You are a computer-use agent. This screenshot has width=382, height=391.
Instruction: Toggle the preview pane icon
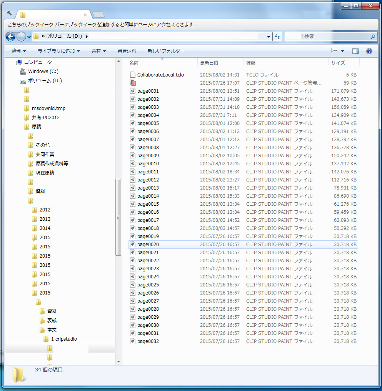[355, 51]
